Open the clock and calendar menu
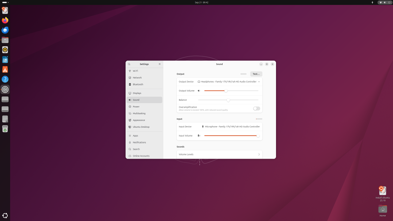393x221 pixels. [201, 2]
